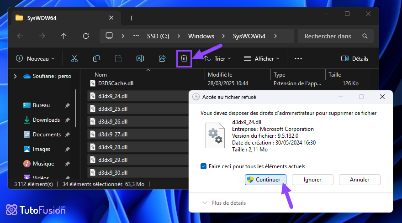Click the search magnifier icon
The image size is (402, 223).
click(x=365, y=36)
